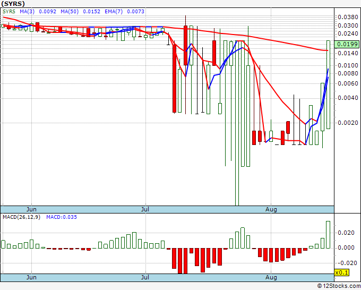
Task: Click the 0.0100 price axis label
Action: pos(348,65)
